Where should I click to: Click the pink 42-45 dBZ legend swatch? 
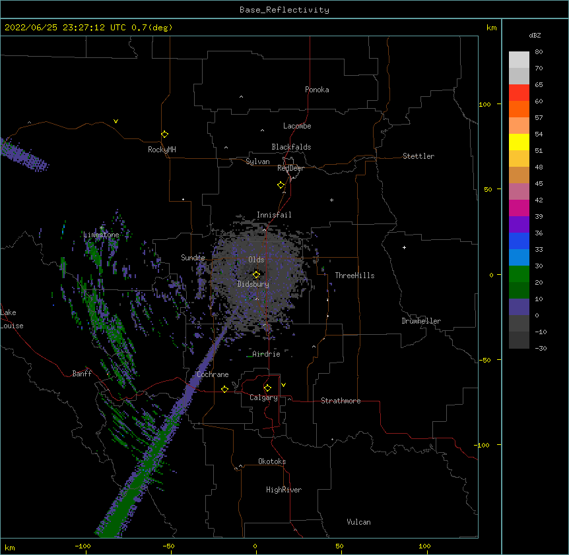[519, 192]
